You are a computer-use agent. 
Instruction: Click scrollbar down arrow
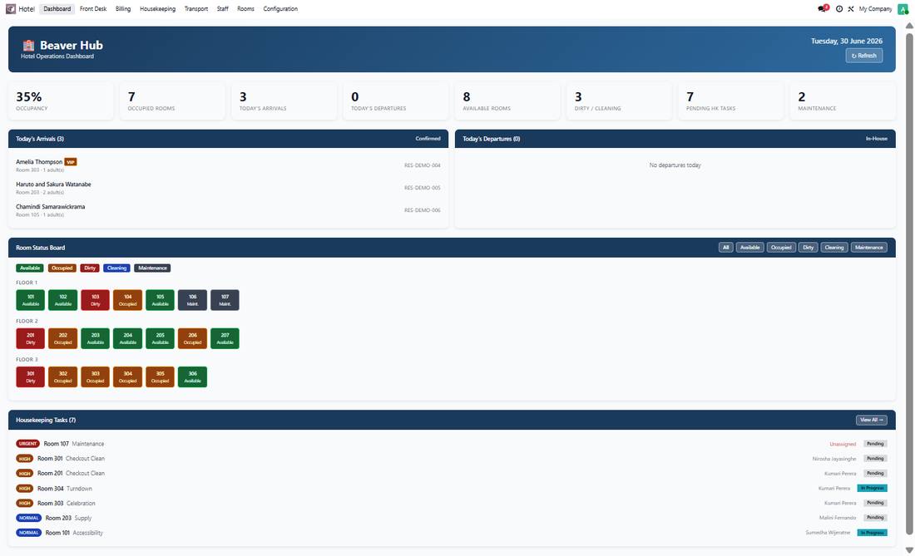coord(909,550)
